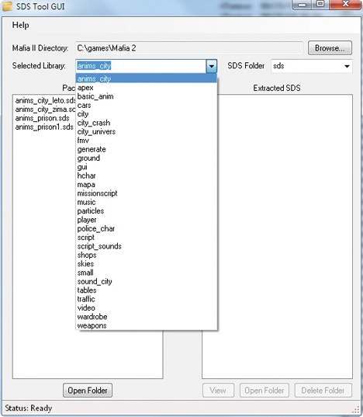This screenshot has height=417, width=363.
Task: Select shops library entry
Action: pyautogui.click(x=147, y=255)
